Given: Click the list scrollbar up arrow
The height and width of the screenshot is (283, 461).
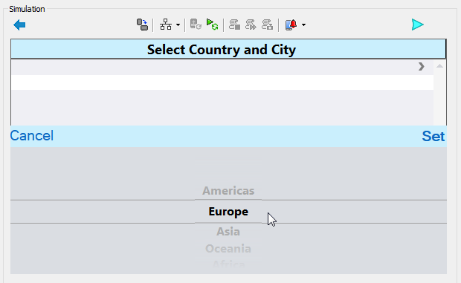Looking at the screenshot, I should click(x=440, y=66).
